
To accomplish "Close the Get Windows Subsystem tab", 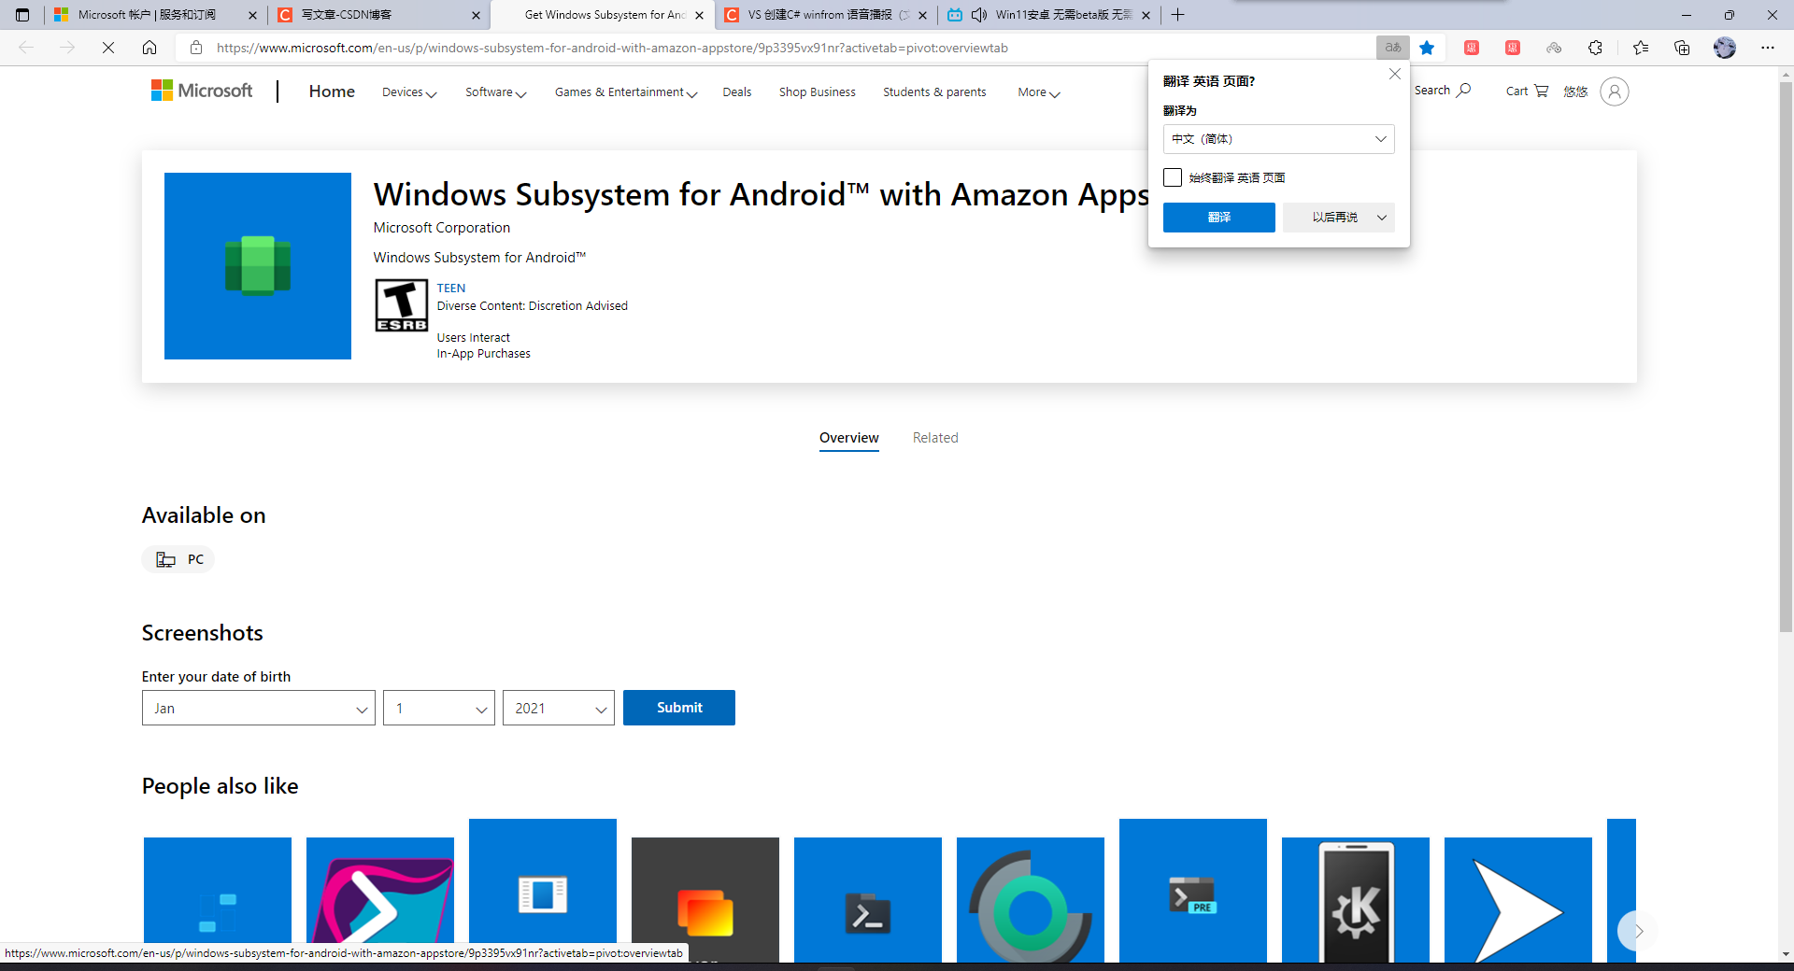I will [x=699, y=15].
